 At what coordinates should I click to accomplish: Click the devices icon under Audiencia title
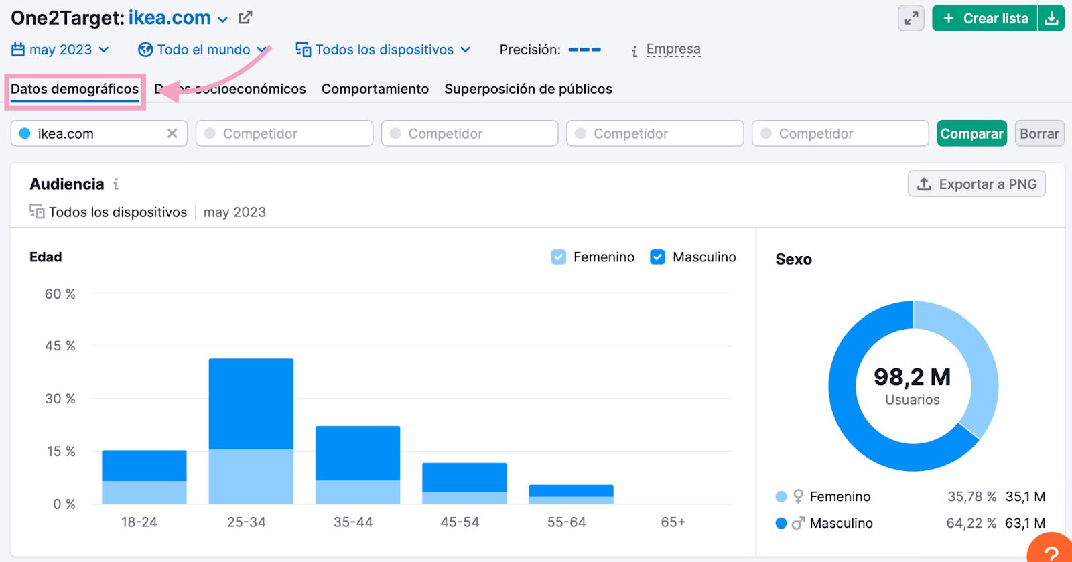pos(37,212)
